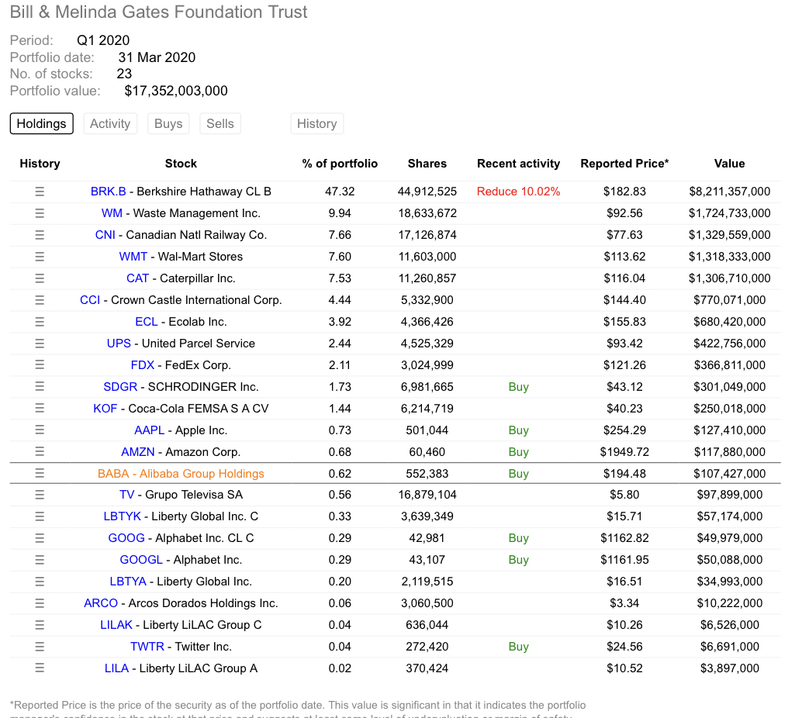Select portfolio value '$17,352,003,000'

pyautogui.click(x=176, y=91)
